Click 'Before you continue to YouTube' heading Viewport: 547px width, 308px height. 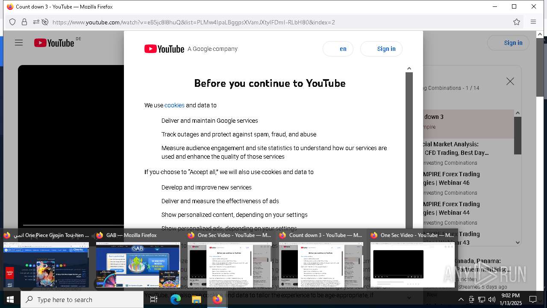pos(270,83)
